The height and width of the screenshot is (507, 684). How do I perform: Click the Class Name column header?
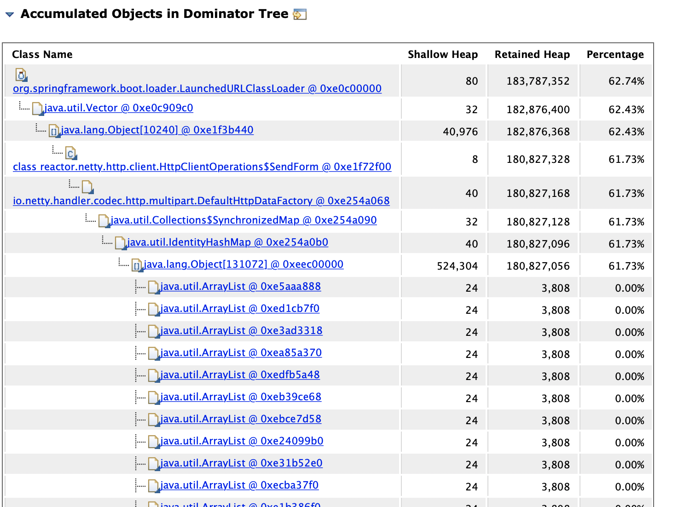(42, 54)
